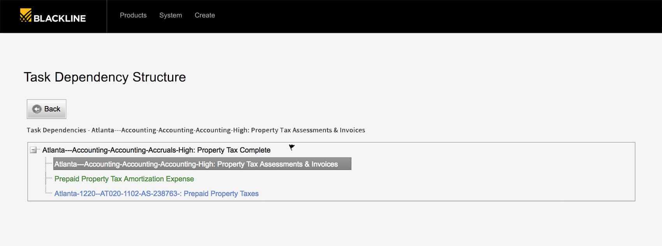
Task: Click empty space inside the dependency tree box
Action: coord(467,179)
